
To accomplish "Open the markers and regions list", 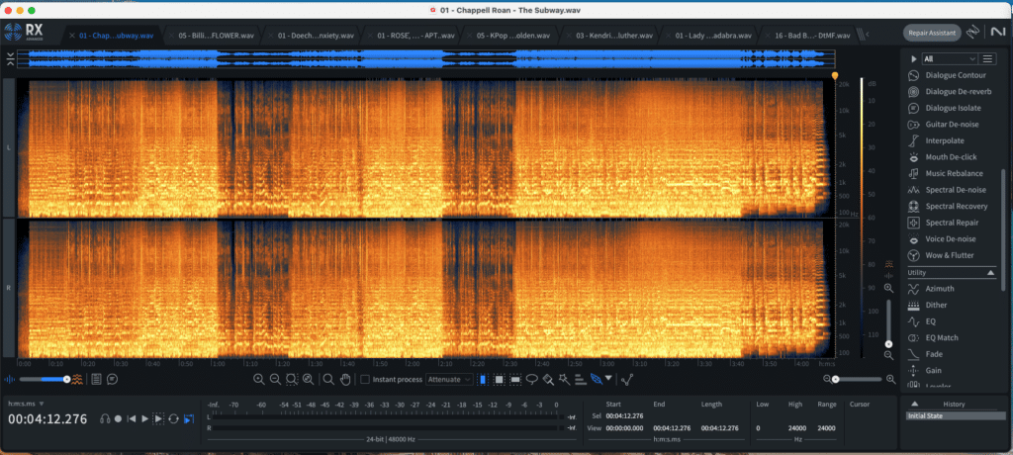I will click(96, 380).
